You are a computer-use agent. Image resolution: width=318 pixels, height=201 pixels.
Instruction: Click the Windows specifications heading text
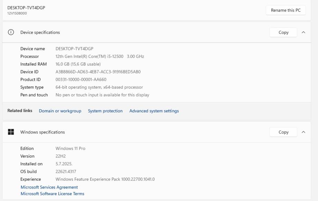[x=43, y=132]
